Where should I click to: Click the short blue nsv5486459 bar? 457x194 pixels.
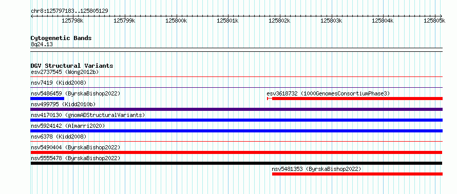tap(47, 99)
